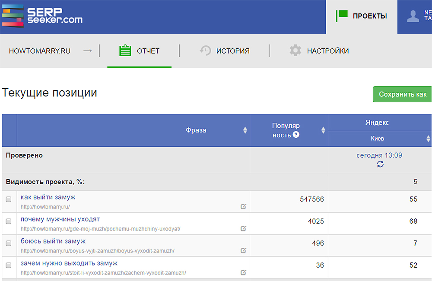
Task: Click the refresh icon below "сегодня 13:09"
Action: [x=380, y=164]
